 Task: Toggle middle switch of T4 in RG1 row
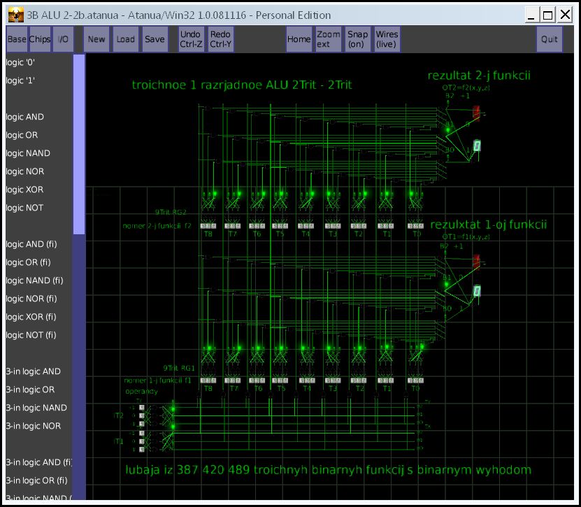pos(306,380)
